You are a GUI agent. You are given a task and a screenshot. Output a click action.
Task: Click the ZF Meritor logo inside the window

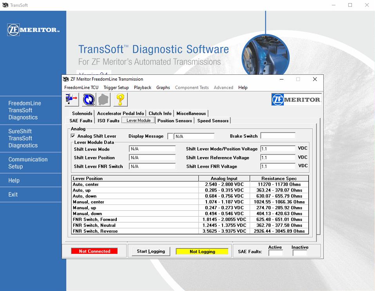296,99
